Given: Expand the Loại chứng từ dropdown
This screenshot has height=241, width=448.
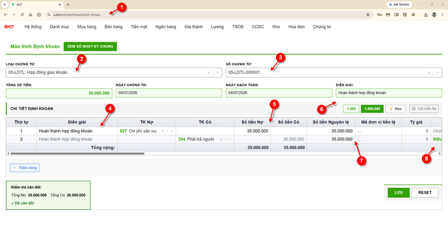Looking at the screenshot, I should [218, 73].
